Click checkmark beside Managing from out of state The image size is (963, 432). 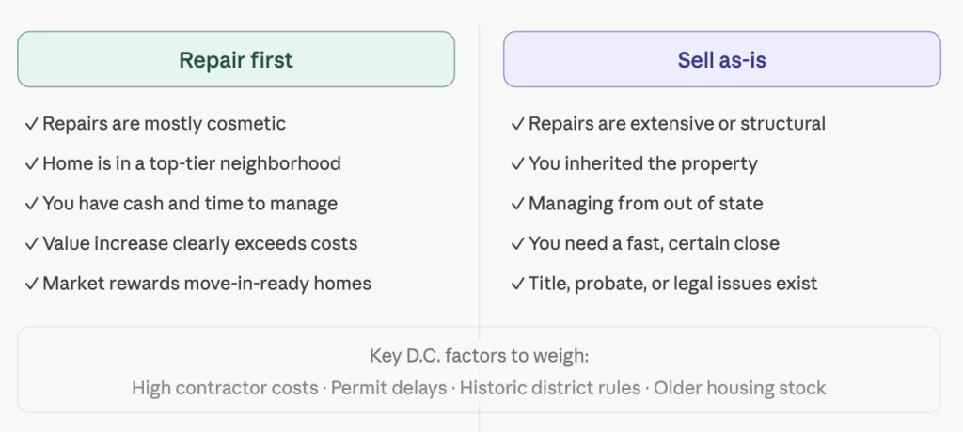518,204
